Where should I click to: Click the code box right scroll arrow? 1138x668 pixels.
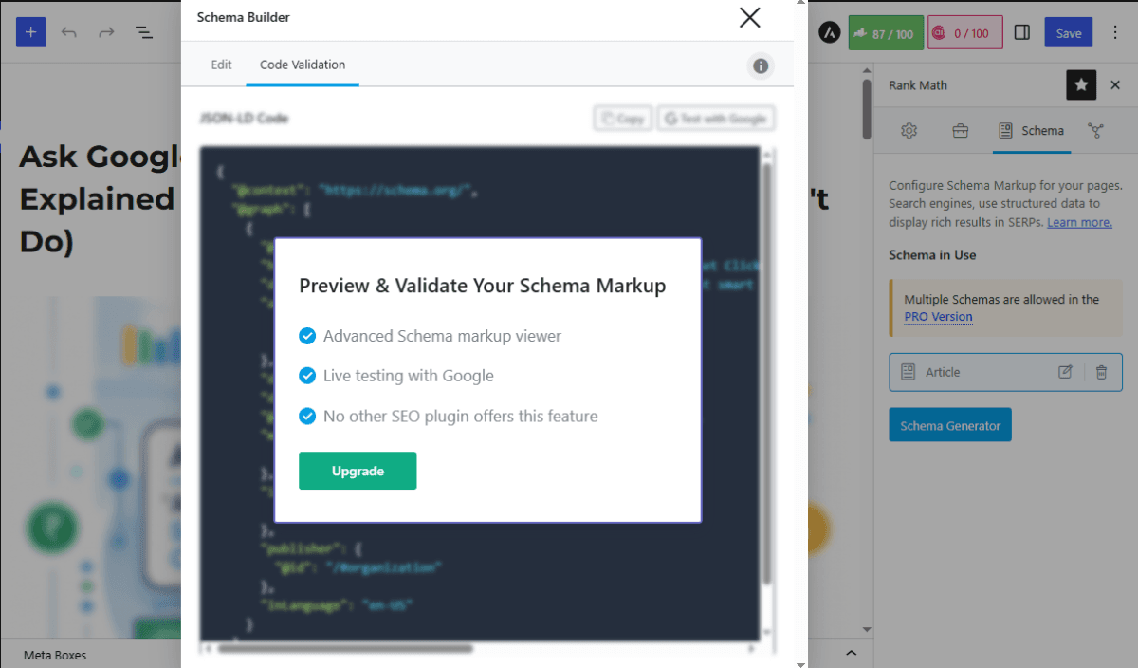point(751,649)
